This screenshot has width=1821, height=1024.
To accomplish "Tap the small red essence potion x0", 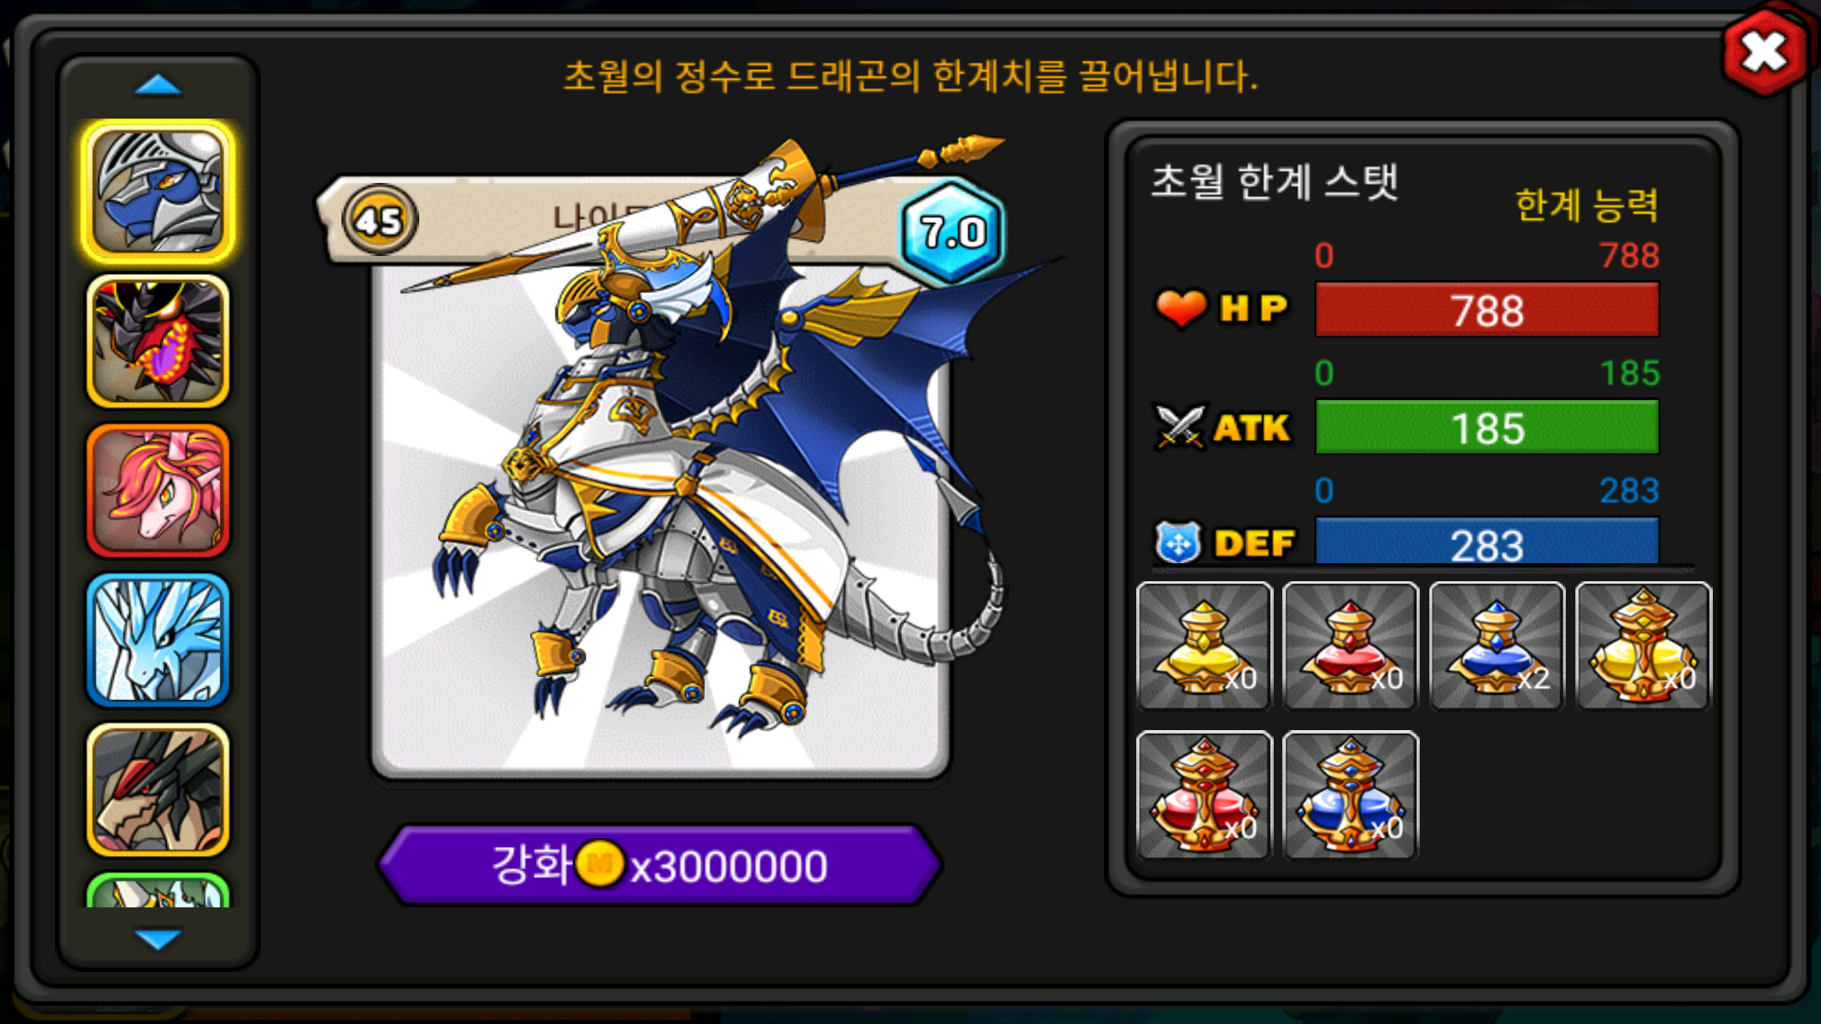I will pyautogui.click(x=1351, y=646).
